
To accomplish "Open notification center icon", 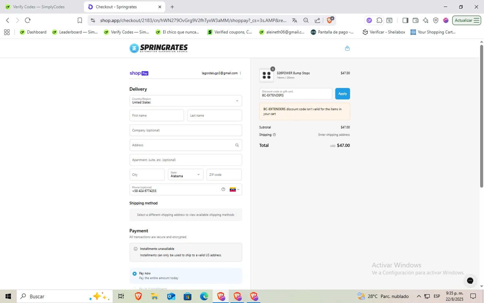I will [x=473, y=296].
